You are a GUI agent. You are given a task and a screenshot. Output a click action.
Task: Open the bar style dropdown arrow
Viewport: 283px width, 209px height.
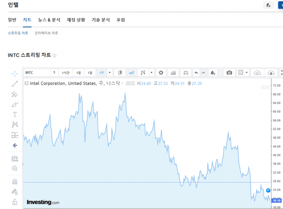click(x=151, y=73)
